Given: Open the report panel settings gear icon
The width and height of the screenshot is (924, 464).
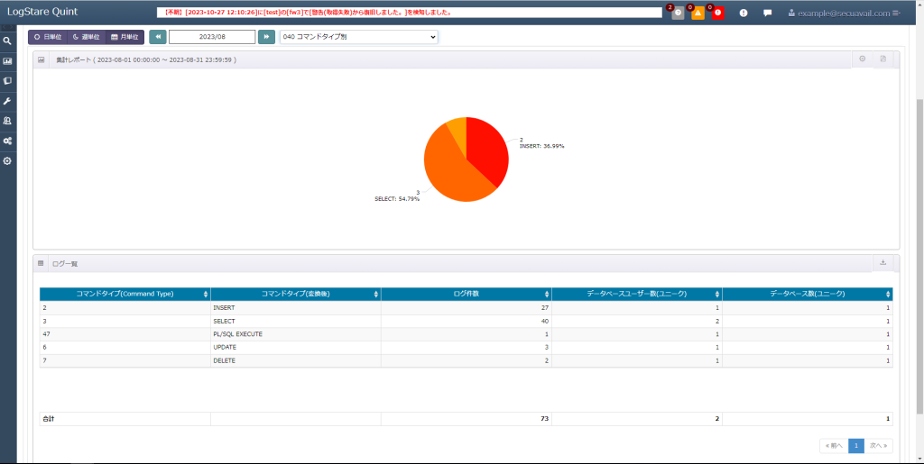Looking at the screenshot, I should (x=862, y=59).
